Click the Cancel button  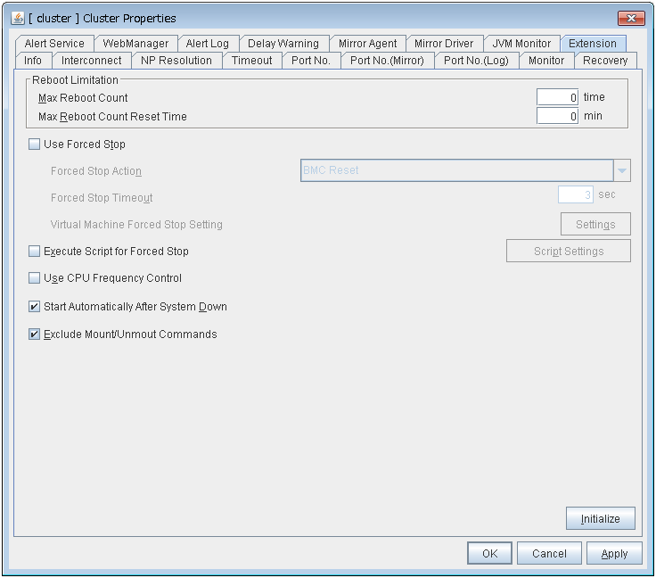549,554
